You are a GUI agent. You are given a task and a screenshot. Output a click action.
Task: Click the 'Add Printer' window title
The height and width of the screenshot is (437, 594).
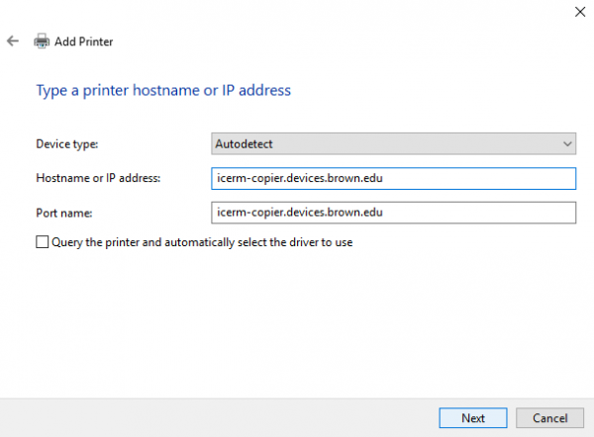point(84,42)
